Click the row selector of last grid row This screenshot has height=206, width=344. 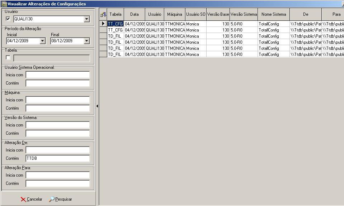[103, 54]
